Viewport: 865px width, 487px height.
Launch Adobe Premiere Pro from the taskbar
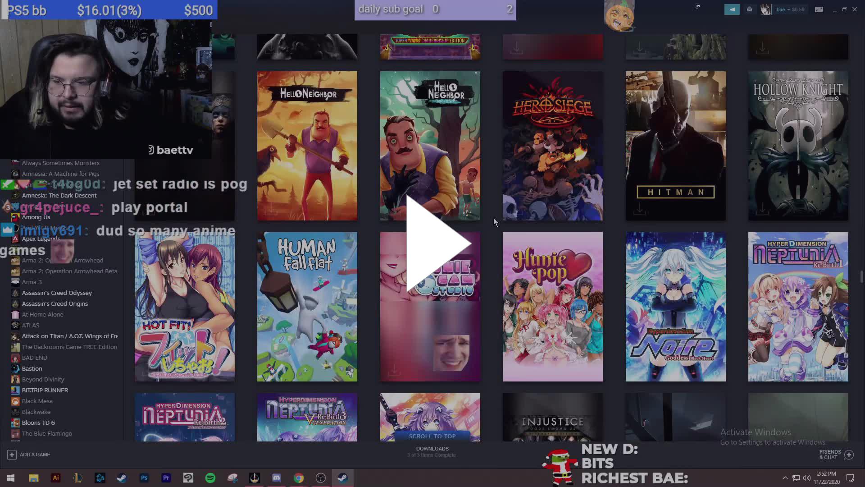pyautogui.click(x=166, y=478)
